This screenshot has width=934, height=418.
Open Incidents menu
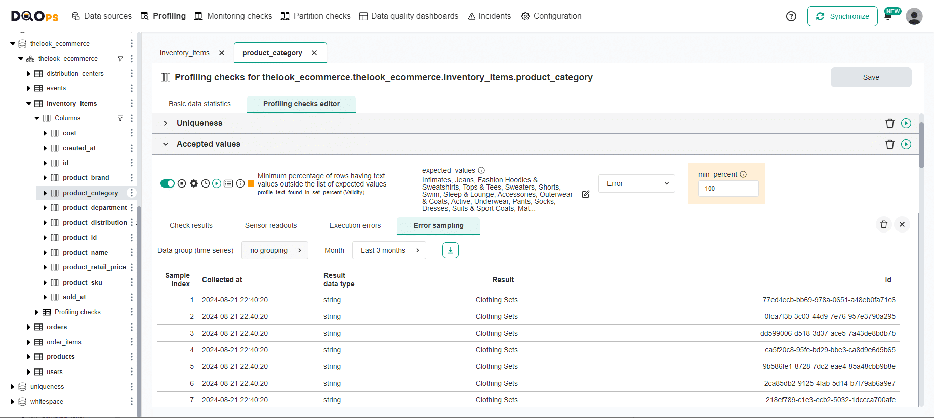pyautogui.click(x=490, y=16)
